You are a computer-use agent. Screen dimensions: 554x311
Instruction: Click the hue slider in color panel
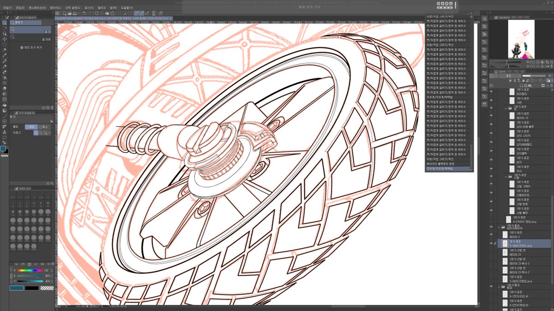(x=30, y=270)
